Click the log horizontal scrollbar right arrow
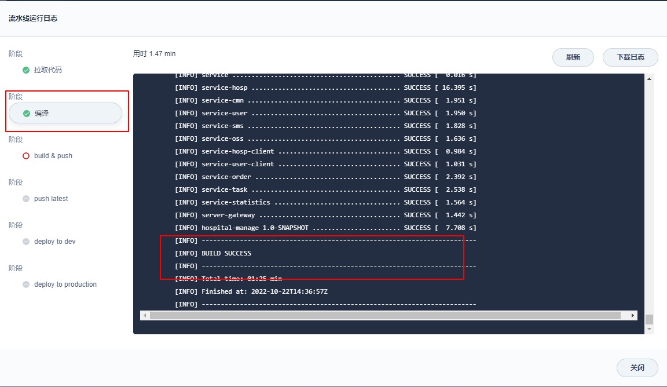 [x=632, y=316]
